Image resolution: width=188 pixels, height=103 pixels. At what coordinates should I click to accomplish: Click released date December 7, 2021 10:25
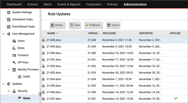(117, 79)
